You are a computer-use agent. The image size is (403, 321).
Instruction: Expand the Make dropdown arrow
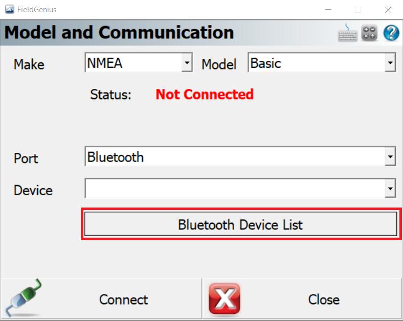tap(187, 62)
